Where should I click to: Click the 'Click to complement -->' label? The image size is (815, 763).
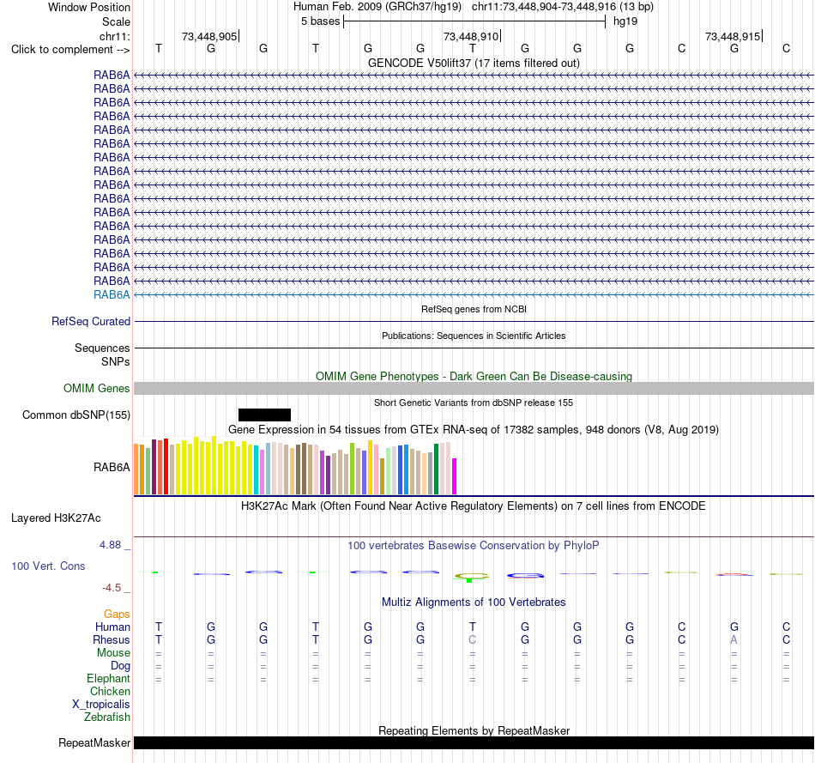point(70,50)
